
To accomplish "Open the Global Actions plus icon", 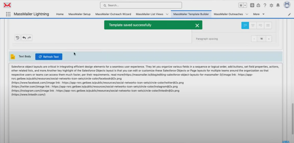I will pyautogui.click(x=252, y=5).
